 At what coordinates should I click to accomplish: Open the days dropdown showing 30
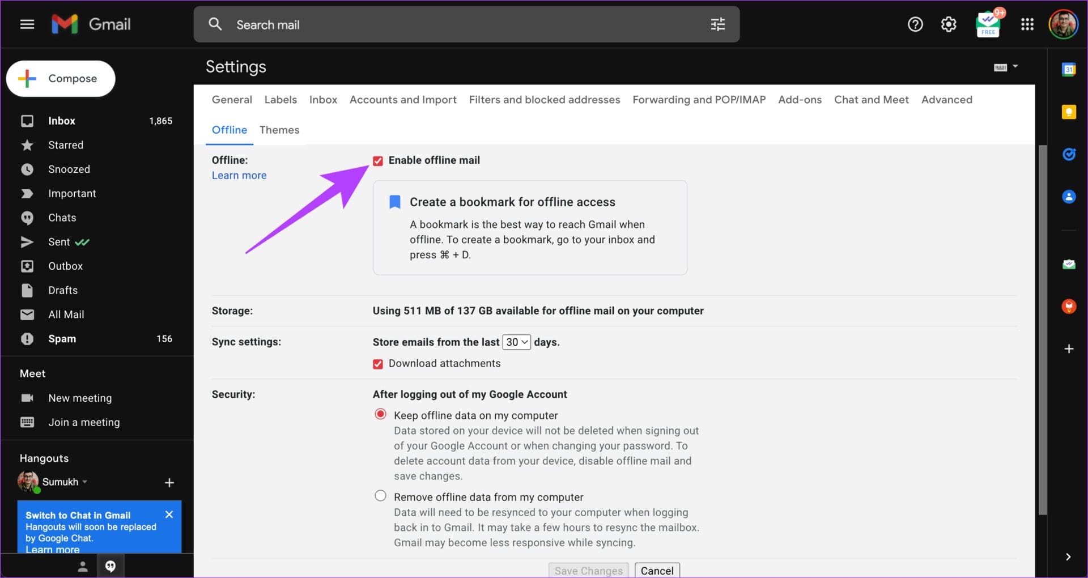[x=516, y=342]
